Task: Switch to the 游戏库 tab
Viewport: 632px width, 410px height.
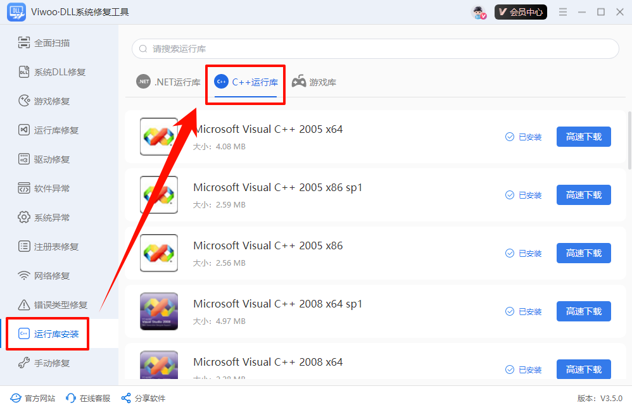Action: point(314,82)
